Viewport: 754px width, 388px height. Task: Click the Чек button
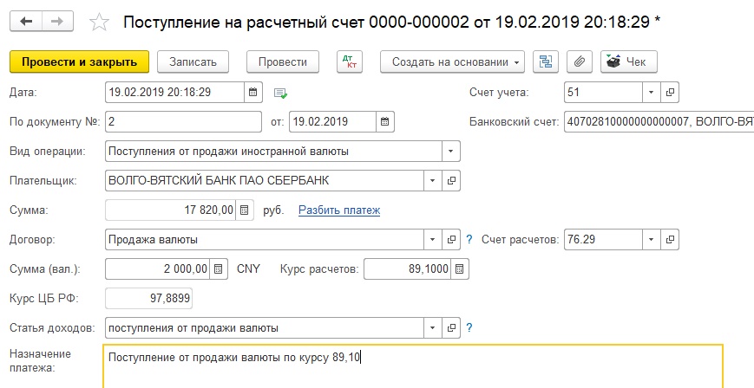pyautogui.click(x=629, y=61)
